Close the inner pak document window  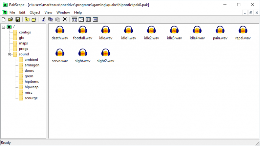pyautogui.click(x=257, y=12)
